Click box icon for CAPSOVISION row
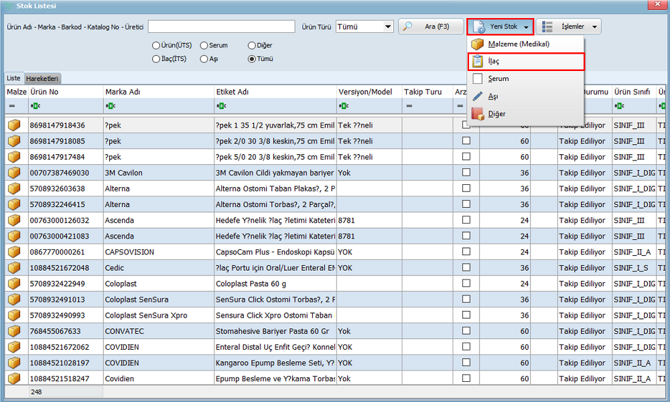Screen dimensions: 670x402 pyautogui.click(x=14, y=252)
